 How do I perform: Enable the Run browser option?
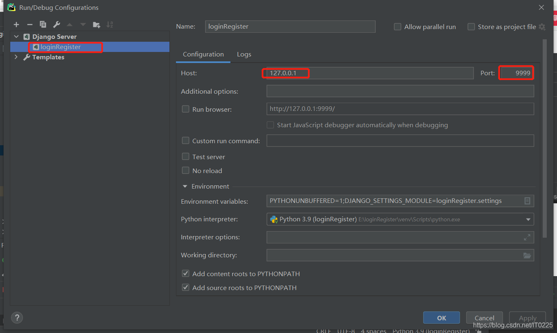click(x=185, y=109)
